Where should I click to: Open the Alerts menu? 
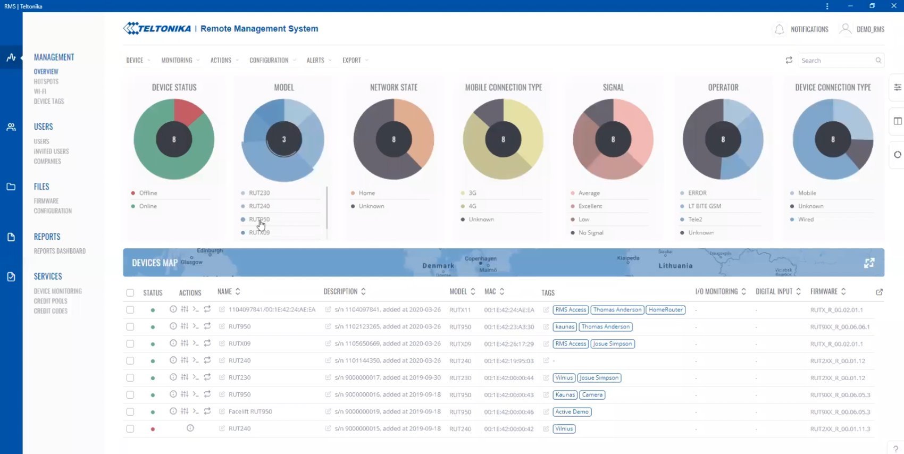coord(319,60)
